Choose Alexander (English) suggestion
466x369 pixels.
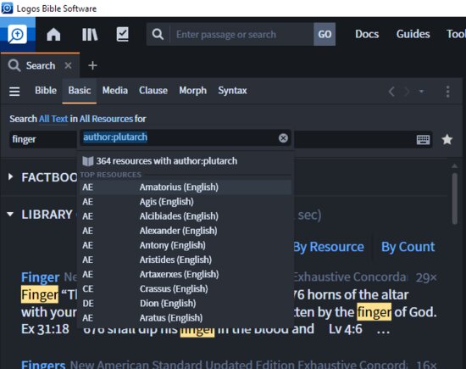[x=186, y=231]
